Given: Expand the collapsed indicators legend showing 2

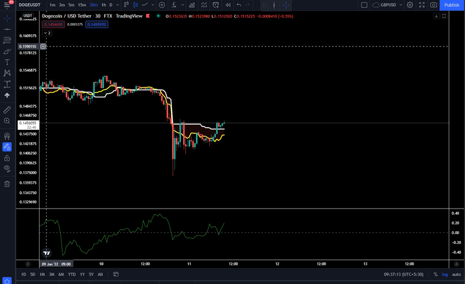Looking at the screenshot, I should 47,33.
